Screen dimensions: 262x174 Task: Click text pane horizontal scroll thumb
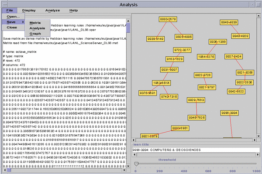click(x=9, y=170)
